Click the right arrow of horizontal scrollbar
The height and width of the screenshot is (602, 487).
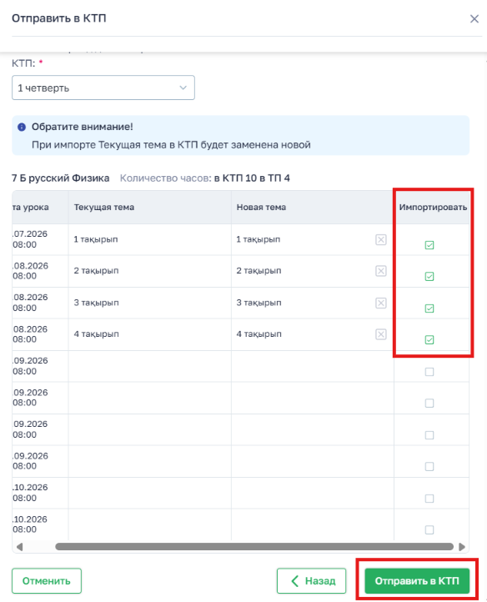point(462,547)
